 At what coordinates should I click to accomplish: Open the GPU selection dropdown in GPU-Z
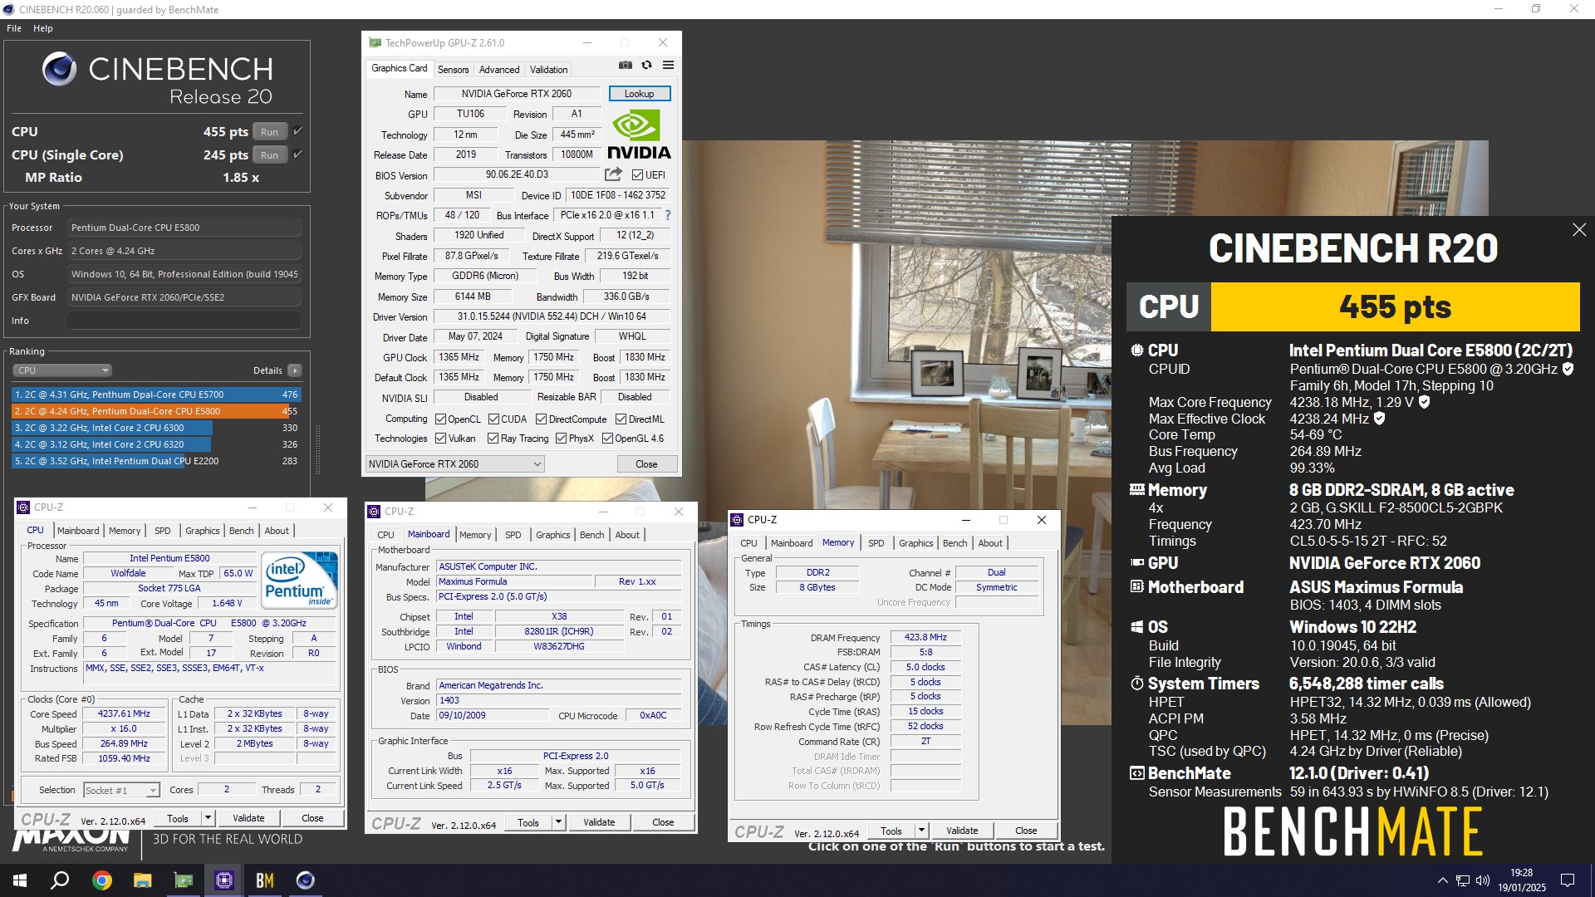(x=454, y=464)
